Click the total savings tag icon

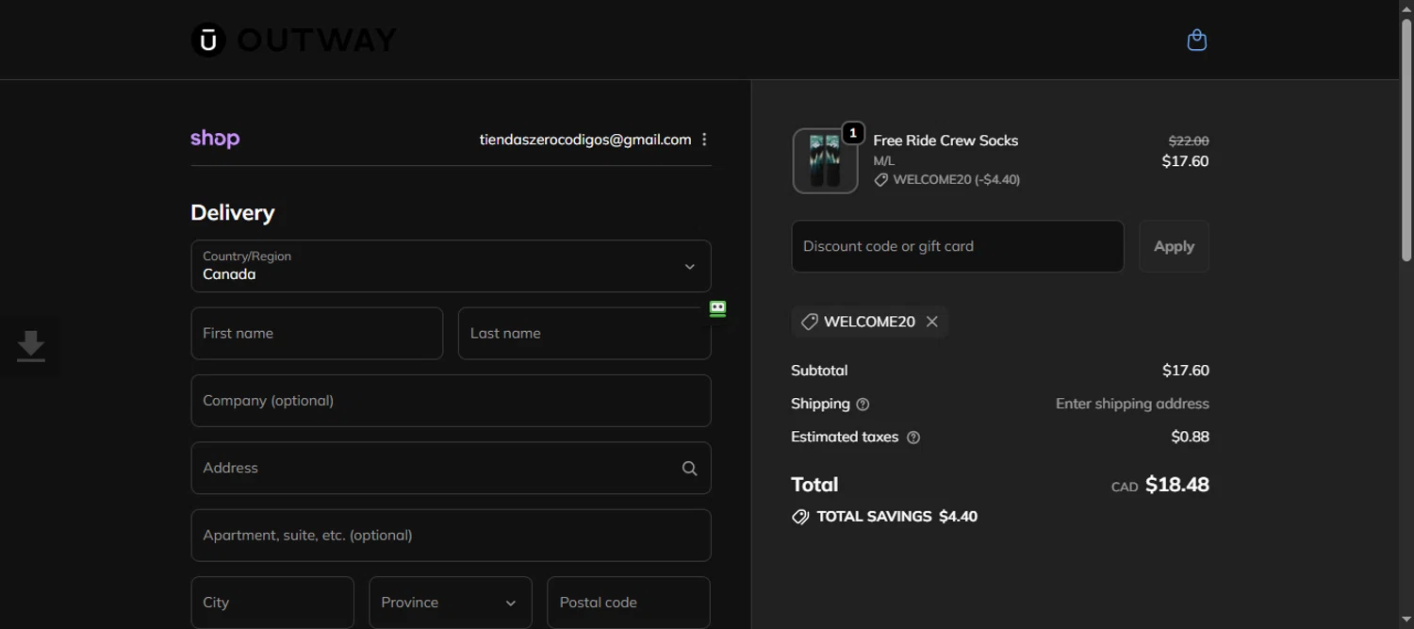point(800,517)
